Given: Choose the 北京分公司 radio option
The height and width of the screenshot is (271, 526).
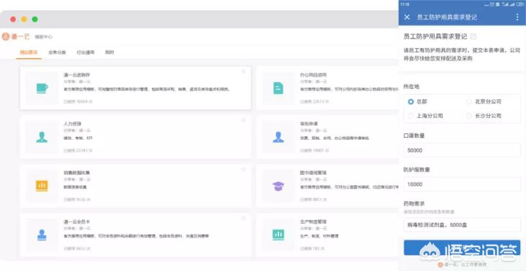Looking at the screenshot, I should point(484,101).
